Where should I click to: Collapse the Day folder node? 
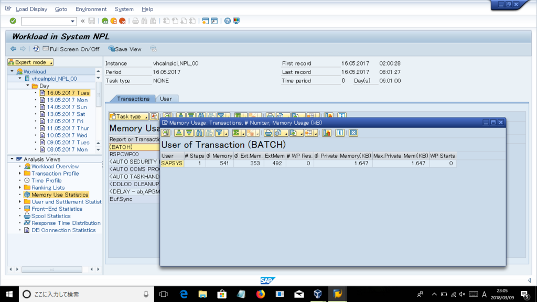coord(28,85)
